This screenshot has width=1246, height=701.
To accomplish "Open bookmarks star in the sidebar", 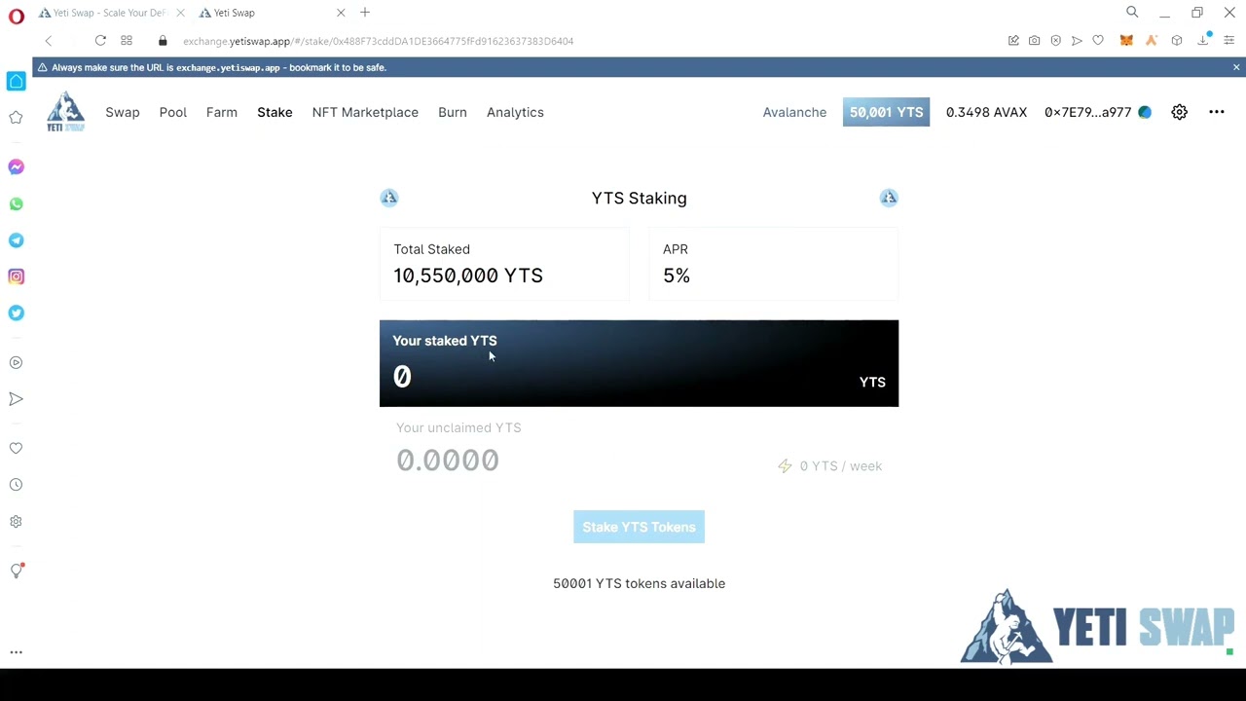I will pos(16,118).
